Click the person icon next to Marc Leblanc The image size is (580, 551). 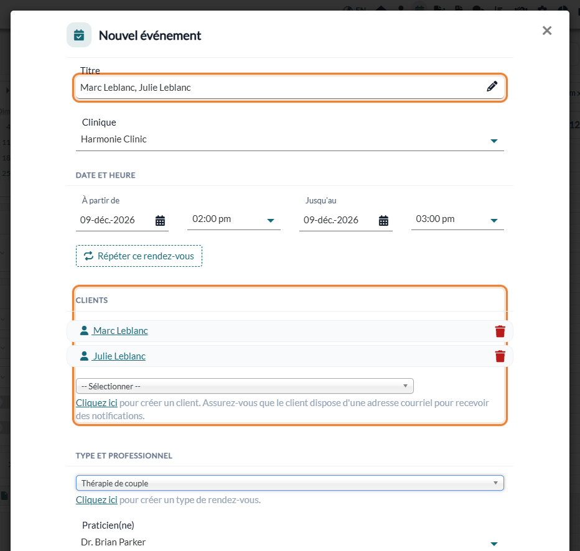coord(85,330)
